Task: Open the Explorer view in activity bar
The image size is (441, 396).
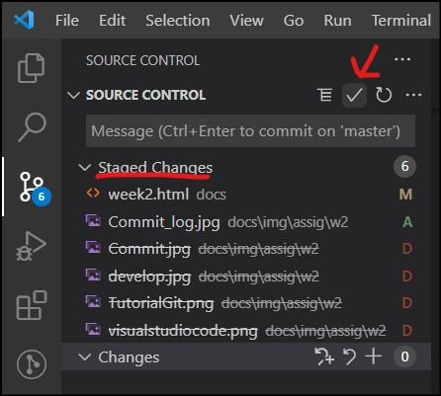Action: (31, 68)
